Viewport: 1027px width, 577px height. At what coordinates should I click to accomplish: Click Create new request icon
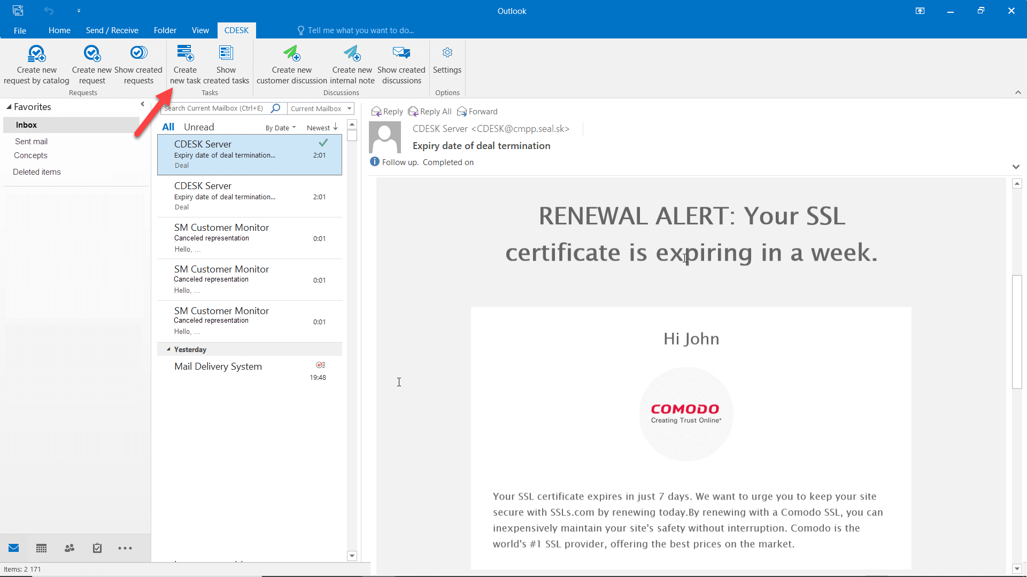(92, 53)
